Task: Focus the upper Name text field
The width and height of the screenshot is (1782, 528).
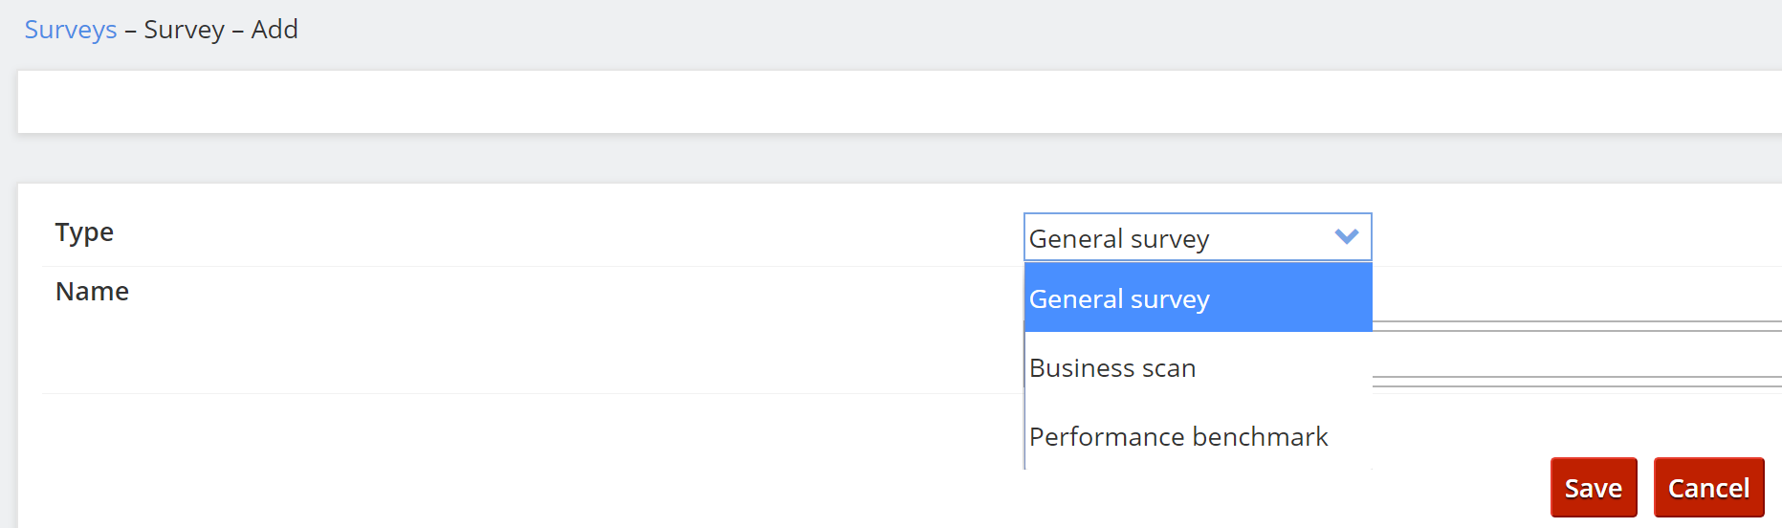Action: (x=1576, y=326)
